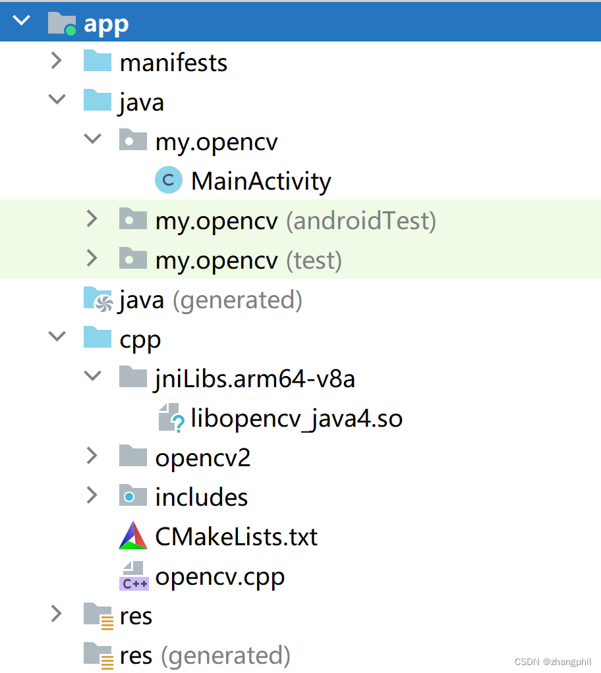The width and height of the screenshot is (601, 673).
Task: Click the res (generated) resources folder icon
Action: 97,655
